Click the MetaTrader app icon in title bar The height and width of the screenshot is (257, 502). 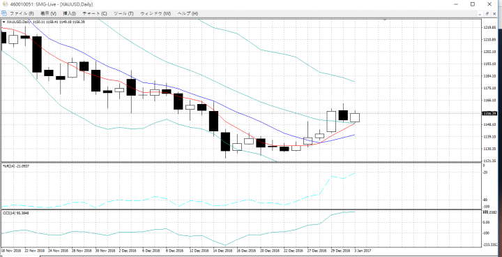pyautogui.click(x=4, y=4)
